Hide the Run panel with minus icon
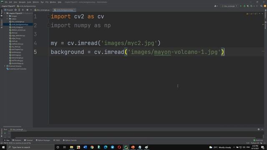Screen dimensions: 267x150 point(262,130)
